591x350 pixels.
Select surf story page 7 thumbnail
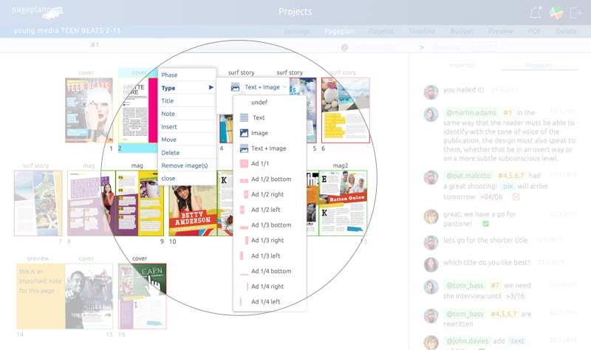[x=38, y=203]
